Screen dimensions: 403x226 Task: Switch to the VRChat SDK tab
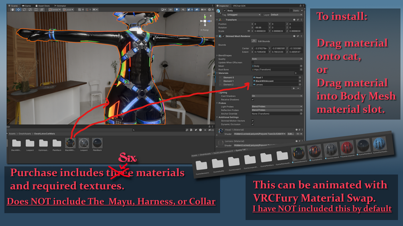239,6
